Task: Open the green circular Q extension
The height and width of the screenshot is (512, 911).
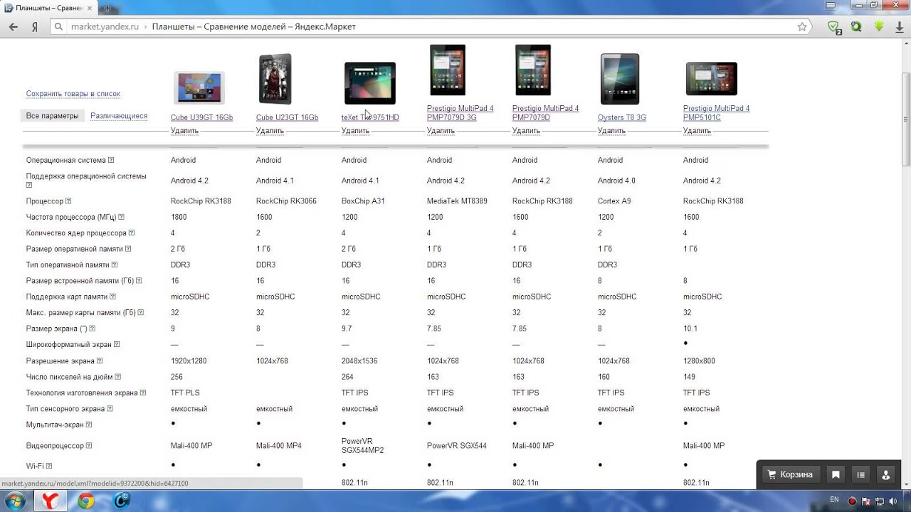Action: [x=856, y=27]
